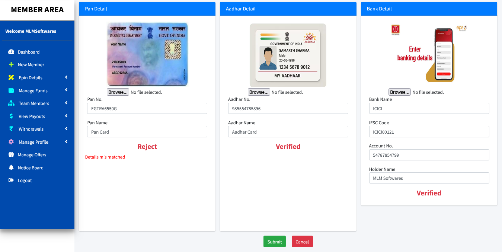The height and width of the screenshot is (252, 502).
Task: Focus the Account No. input field
Action: (429, 155)
